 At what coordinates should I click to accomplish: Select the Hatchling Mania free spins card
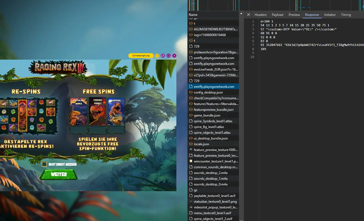(x=78, y=115)
